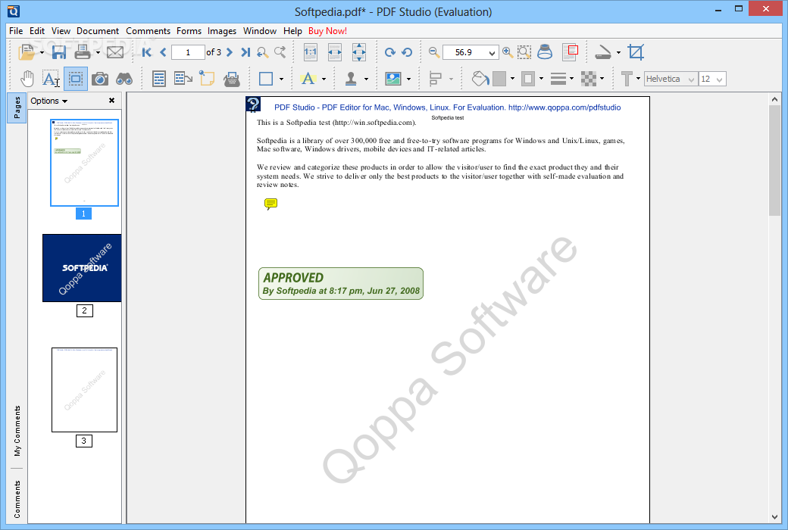Click the text box annotation tool
The width and height of the screenshot is (788, 530).
pyautogui.click(x=159, y=79)
